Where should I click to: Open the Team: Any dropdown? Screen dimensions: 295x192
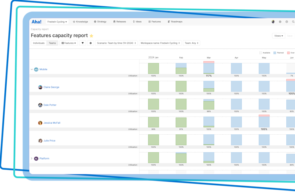(x=192, y=43)
